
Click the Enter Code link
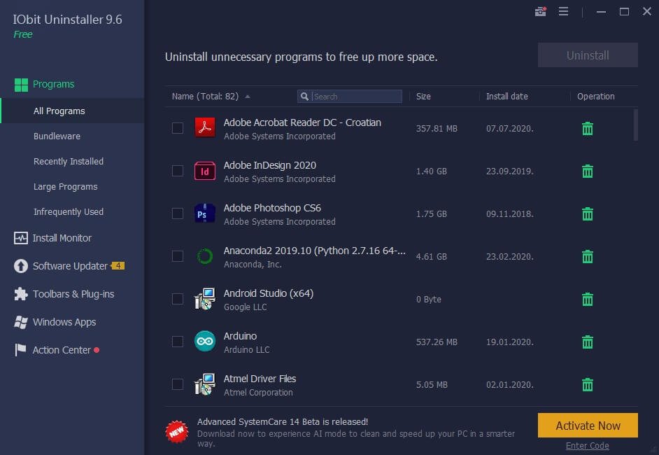tap(587, 446)
